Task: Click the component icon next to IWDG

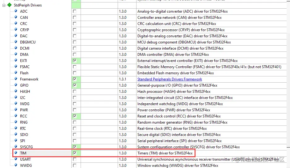Action: tap(16, 104)
